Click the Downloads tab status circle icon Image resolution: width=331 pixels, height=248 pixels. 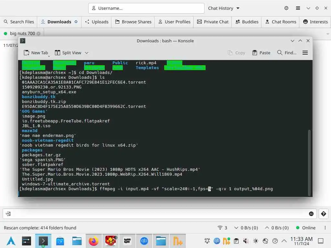coord(76,22)
